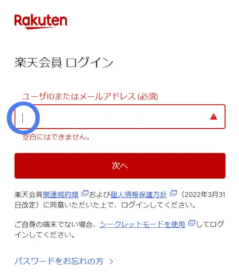Click the 2022年3月31日改定 revision date text

(x=120, y=200)
